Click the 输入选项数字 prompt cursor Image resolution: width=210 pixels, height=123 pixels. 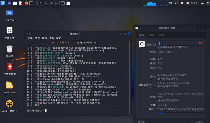click(x=46, y=111)
